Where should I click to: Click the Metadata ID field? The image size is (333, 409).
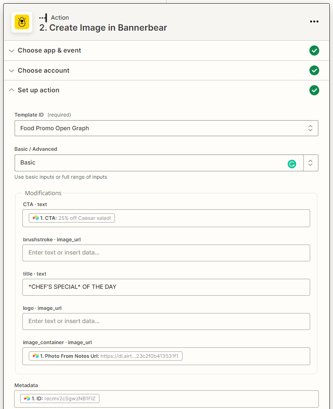click(x=205, y=398)
